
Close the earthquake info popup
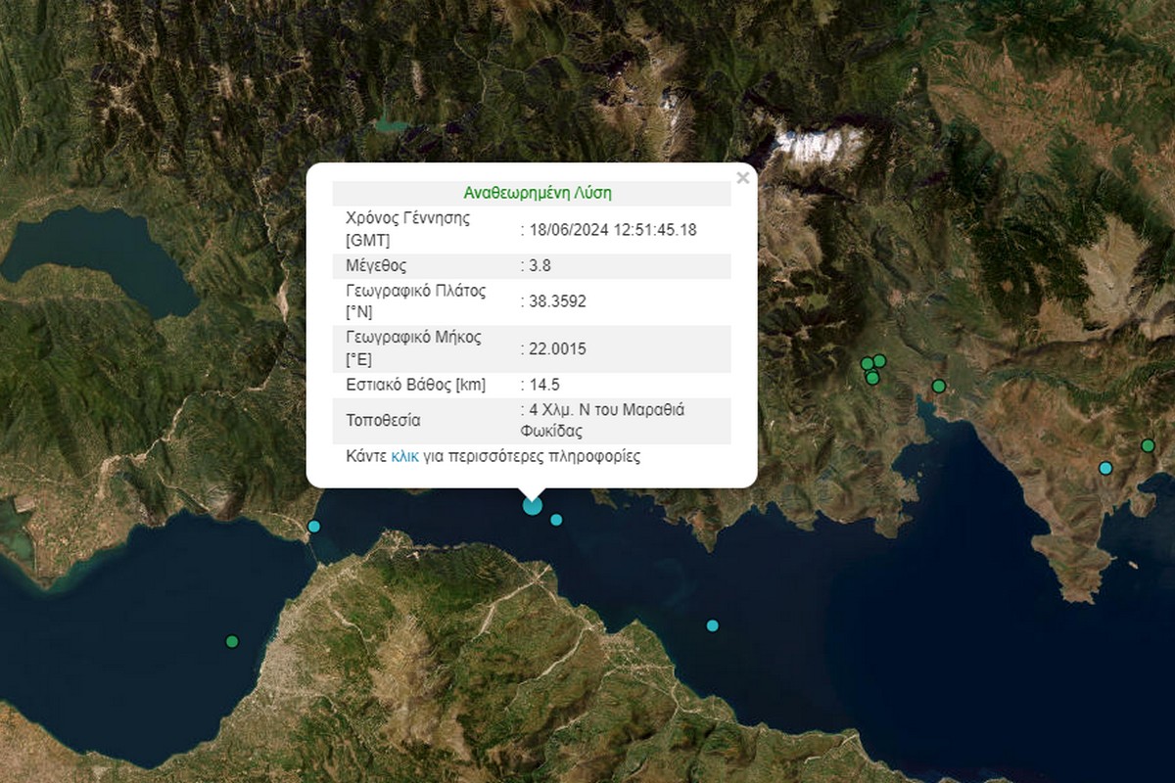(x=742, y=178)
